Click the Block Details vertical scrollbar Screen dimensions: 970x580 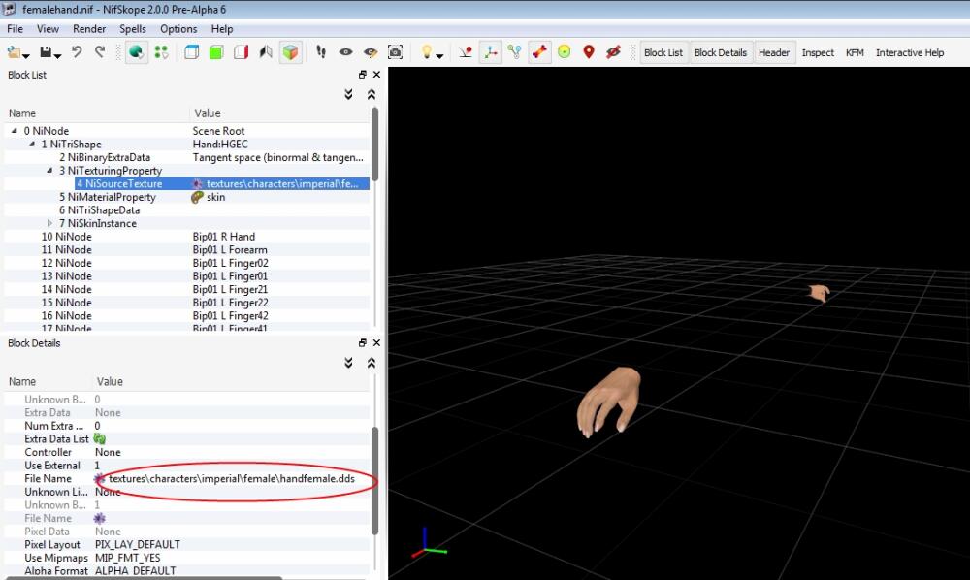[374, 481]
